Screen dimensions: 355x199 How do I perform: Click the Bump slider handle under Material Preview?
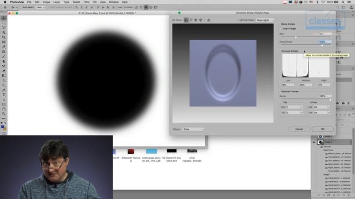[330, 99]
